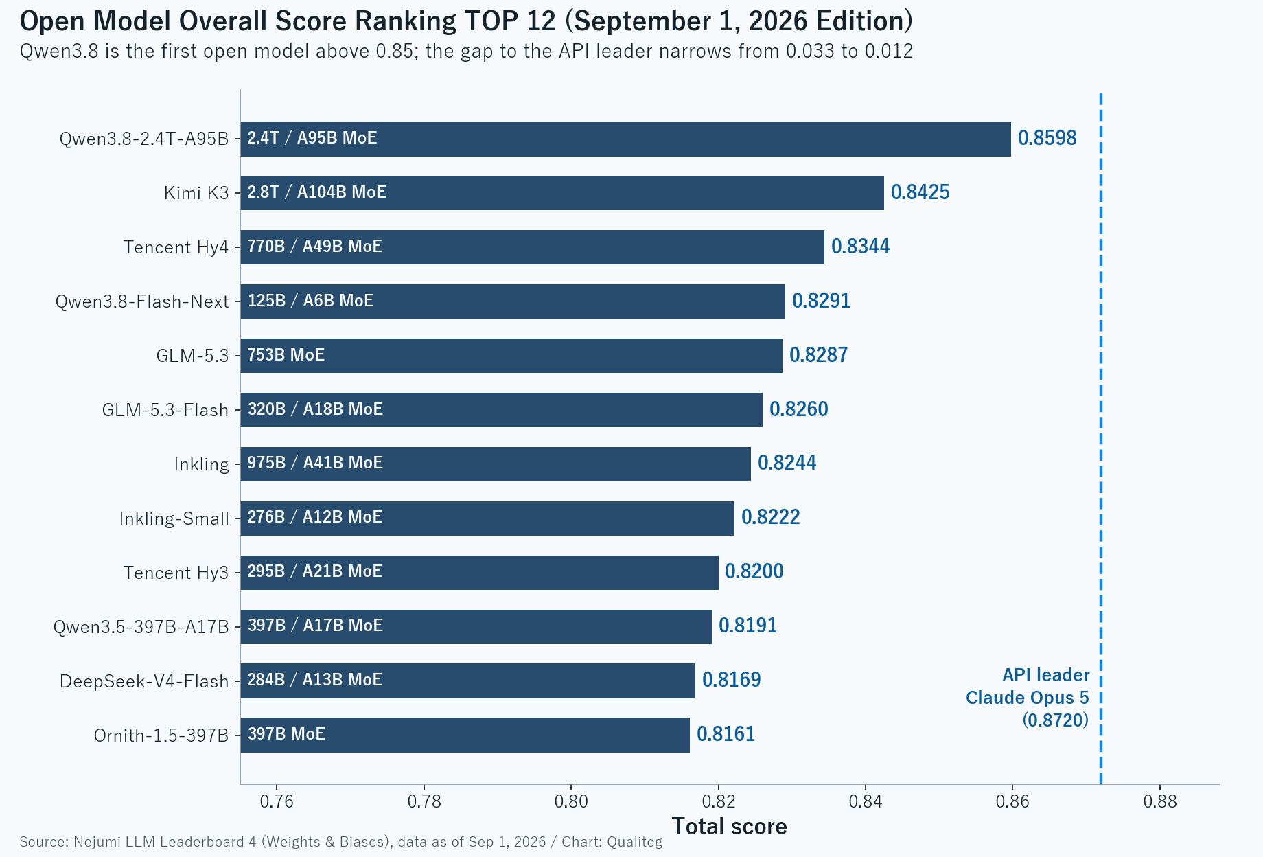
Task: Click the score value 0.8200
Action: pos(754,571)
